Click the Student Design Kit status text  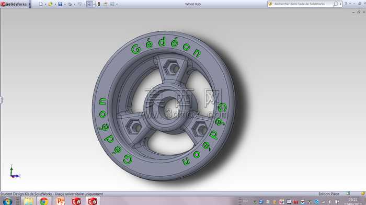[x=51, y=194]
